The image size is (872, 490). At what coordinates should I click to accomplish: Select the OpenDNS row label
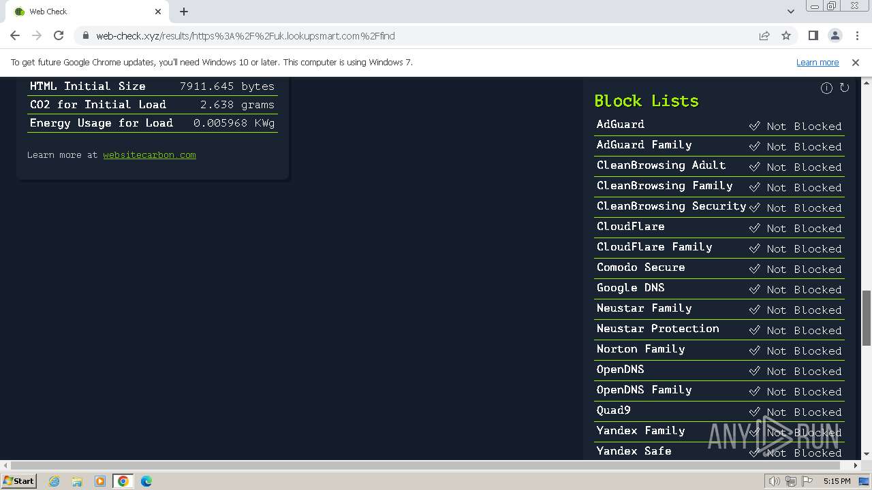[621, 370]
